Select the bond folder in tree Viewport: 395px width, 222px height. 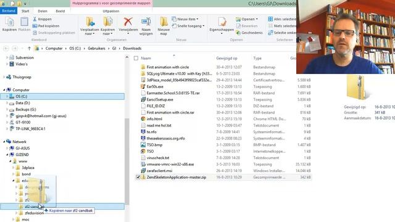26,174
